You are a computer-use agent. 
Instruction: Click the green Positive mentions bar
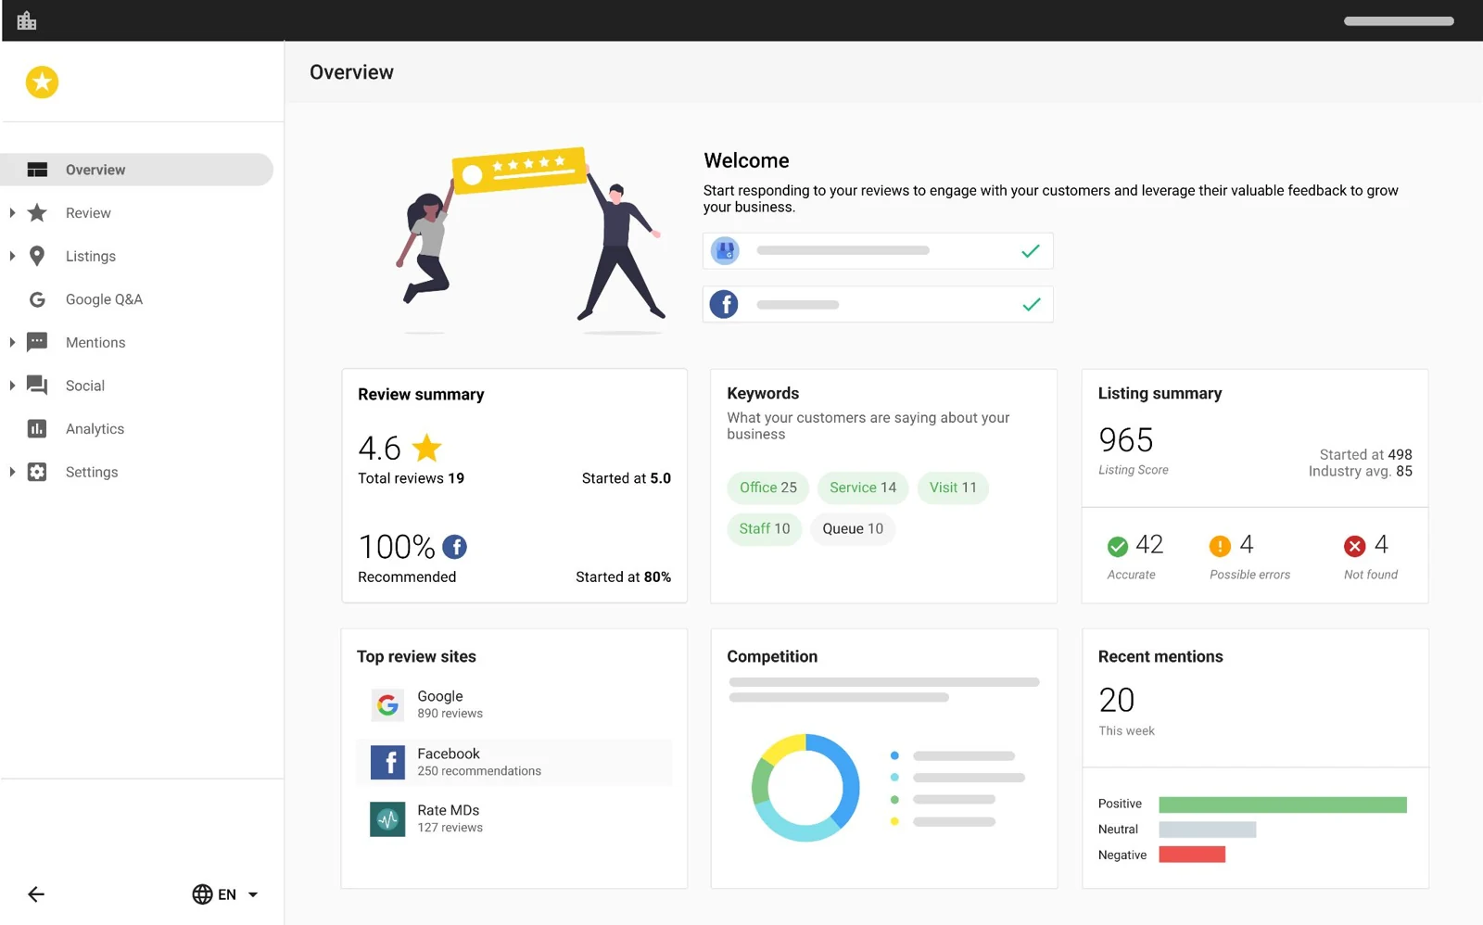(x=1283, y=805)
